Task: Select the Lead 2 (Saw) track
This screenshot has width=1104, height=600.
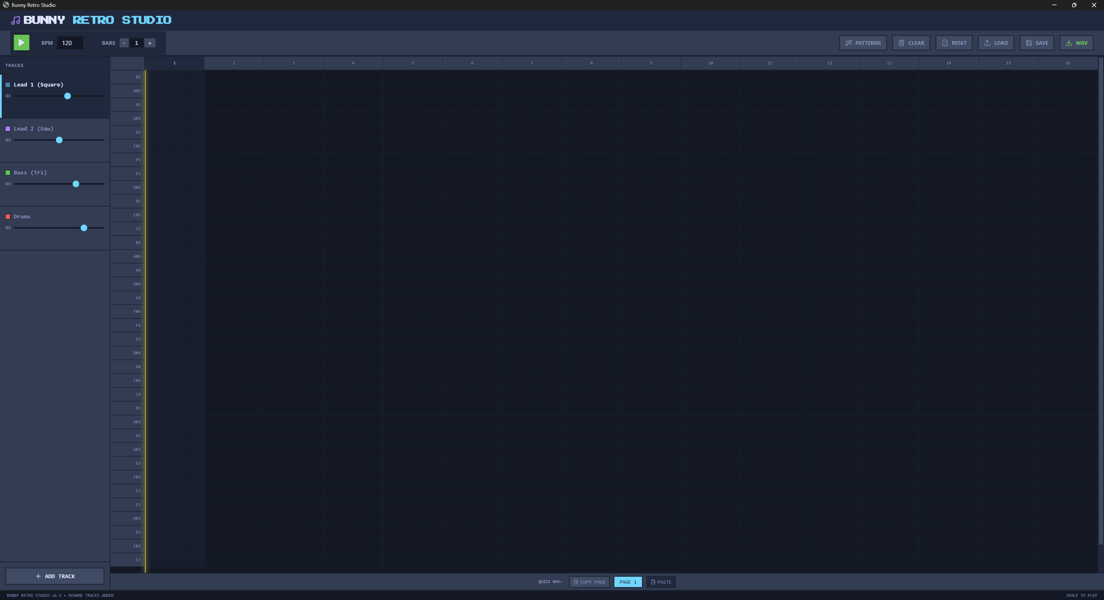Action: pyautogui.click(x=33, y=128)
